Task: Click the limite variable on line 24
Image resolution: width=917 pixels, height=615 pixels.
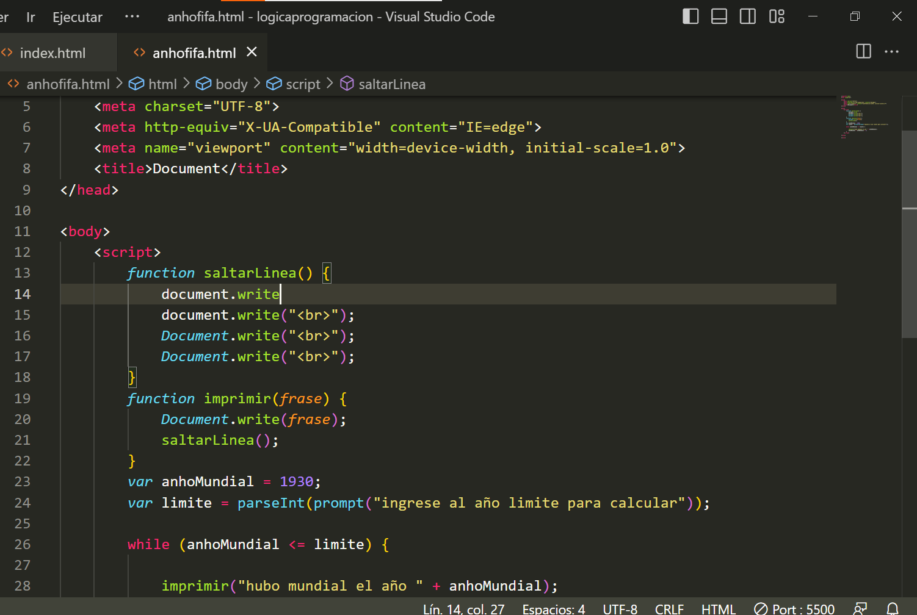Action: pyautogui.click(x=186, y=503)
